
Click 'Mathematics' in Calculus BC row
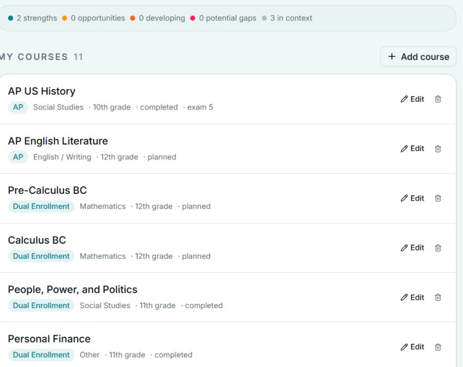pos(103,256)
